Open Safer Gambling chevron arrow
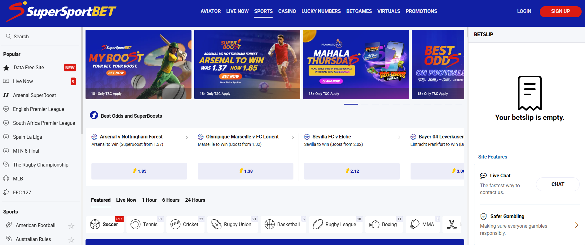 click(577, 225)
